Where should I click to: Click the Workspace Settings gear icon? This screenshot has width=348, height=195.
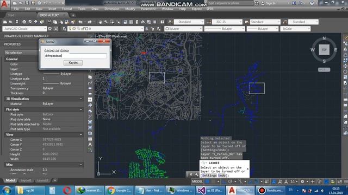pyautogui.click(x=50, y=29)
